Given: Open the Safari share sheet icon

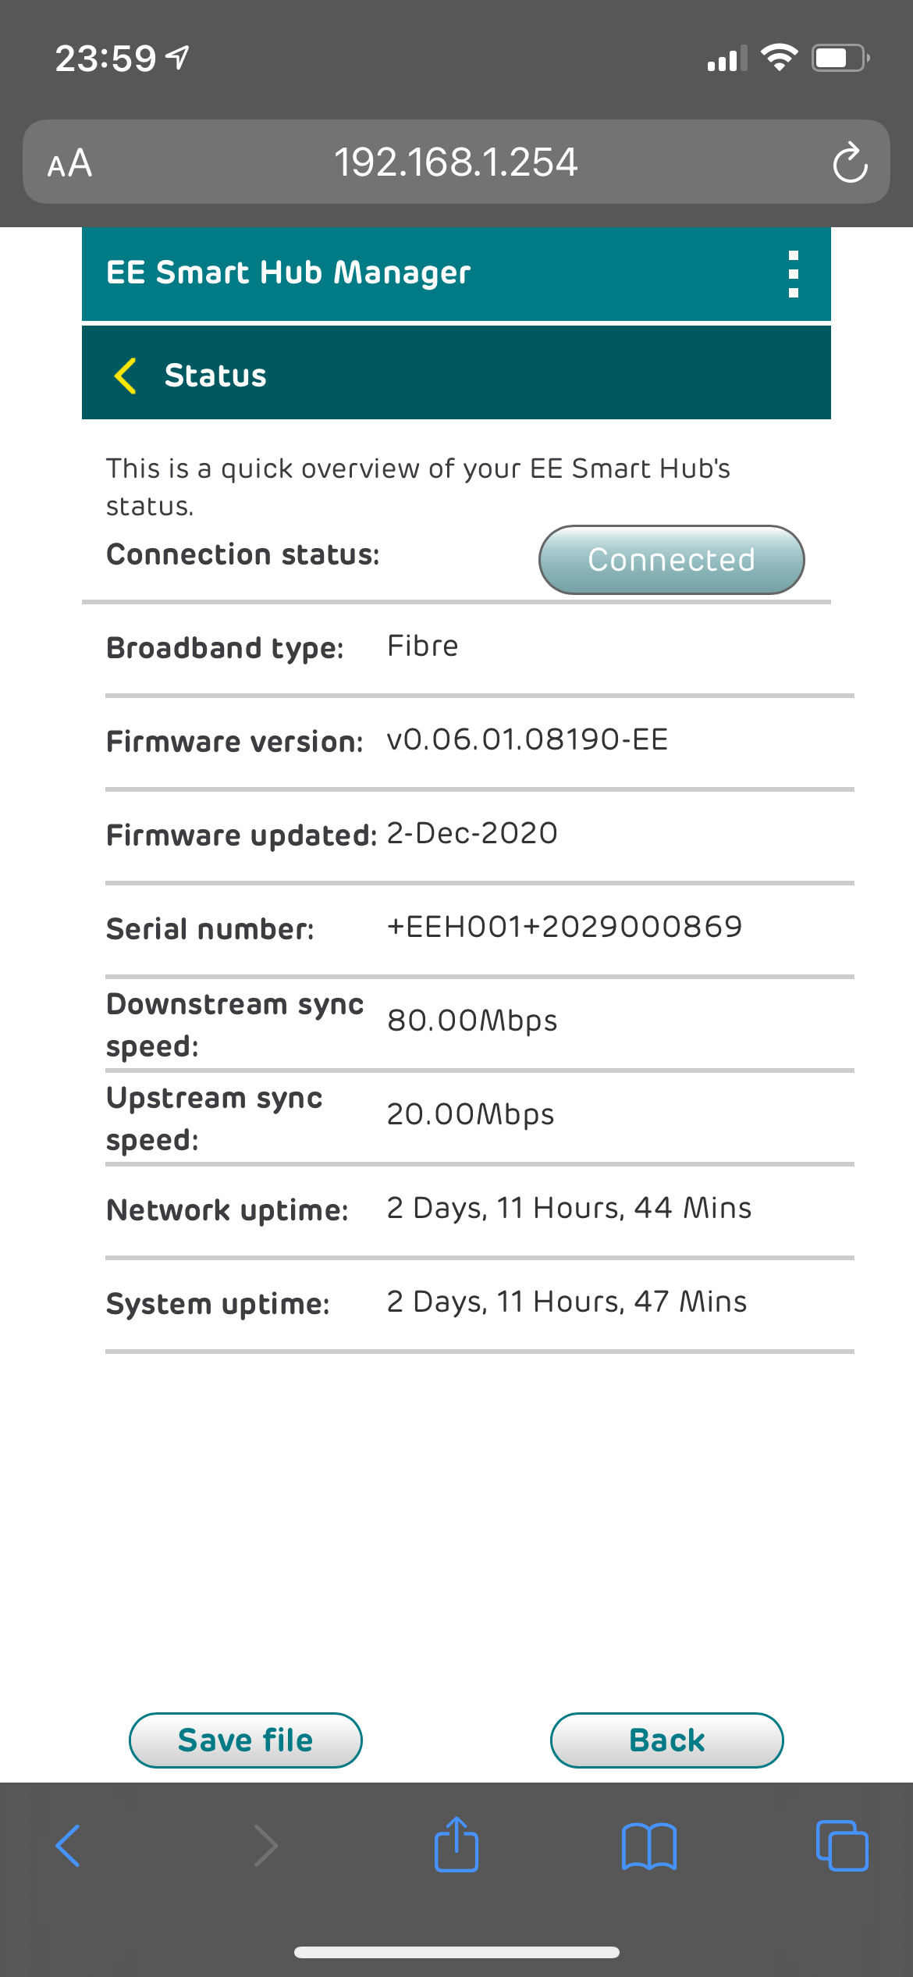Looking at the screenshot, I should point(456,1844).
